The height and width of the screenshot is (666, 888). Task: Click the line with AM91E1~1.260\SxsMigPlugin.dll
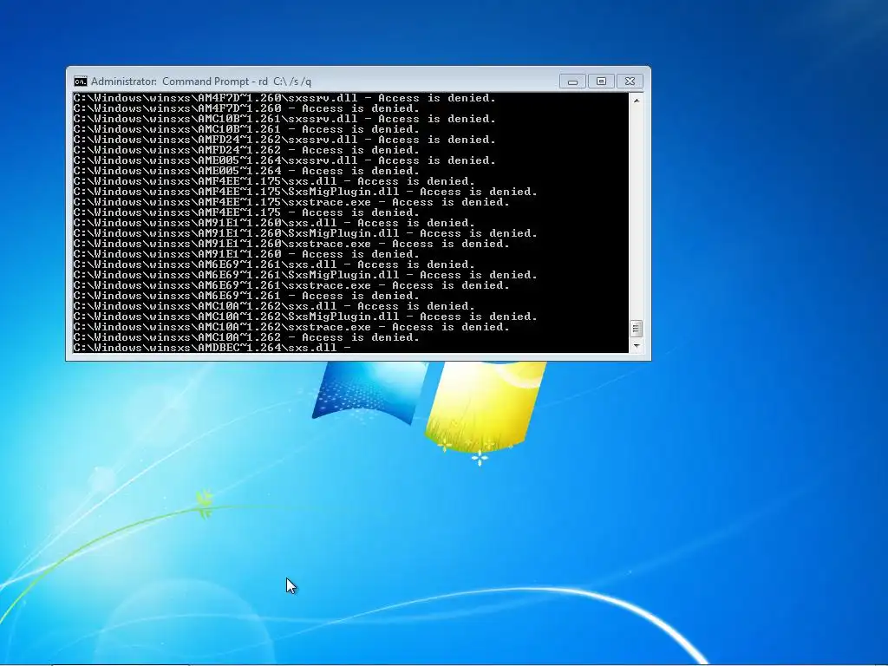305,233
